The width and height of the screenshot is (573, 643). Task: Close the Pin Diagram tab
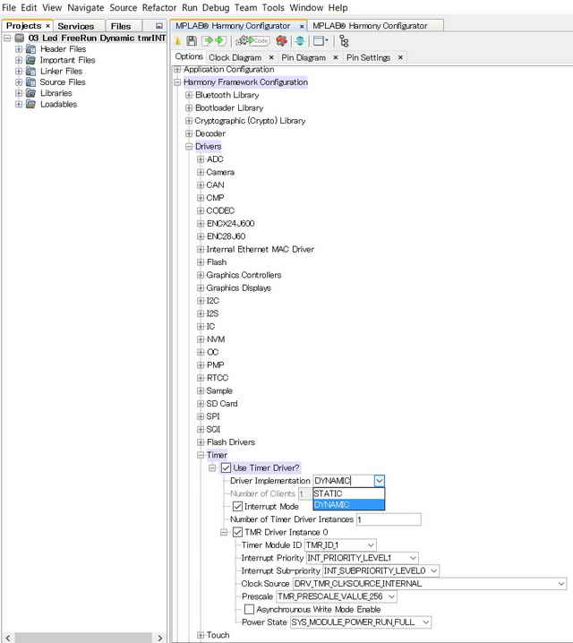pyautogui.click(x=335, y=58)
